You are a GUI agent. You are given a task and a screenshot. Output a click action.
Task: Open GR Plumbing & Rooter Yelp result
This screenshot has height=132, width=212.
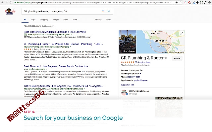pyautogui.click(x=63, y=44)
